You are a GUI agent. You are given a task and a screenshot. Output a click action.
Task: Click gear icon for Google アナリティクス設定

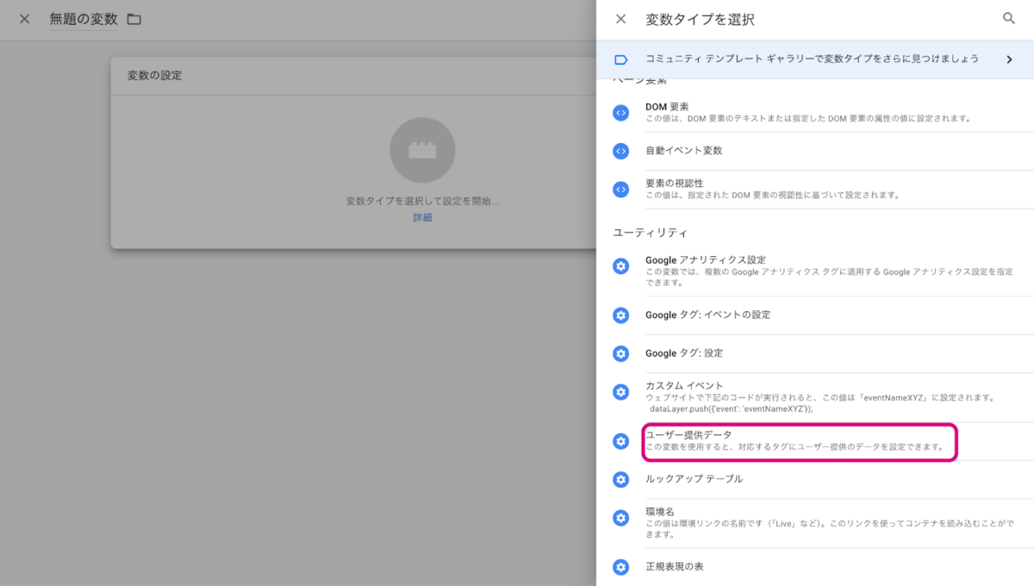(620, 266)
